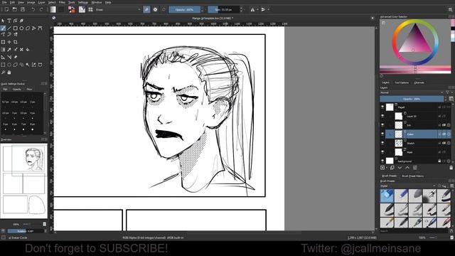Activate the Freehand Brush tool
Viewport: 455px width, 256px height.
point(3,28)
